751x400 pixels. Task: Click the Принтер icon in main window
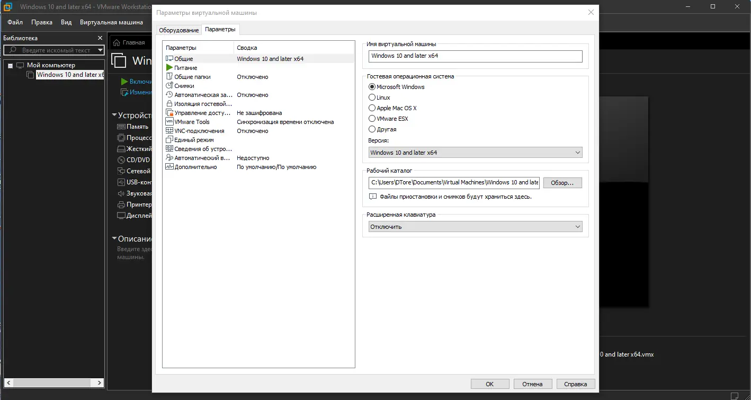[x=121, y=205]
